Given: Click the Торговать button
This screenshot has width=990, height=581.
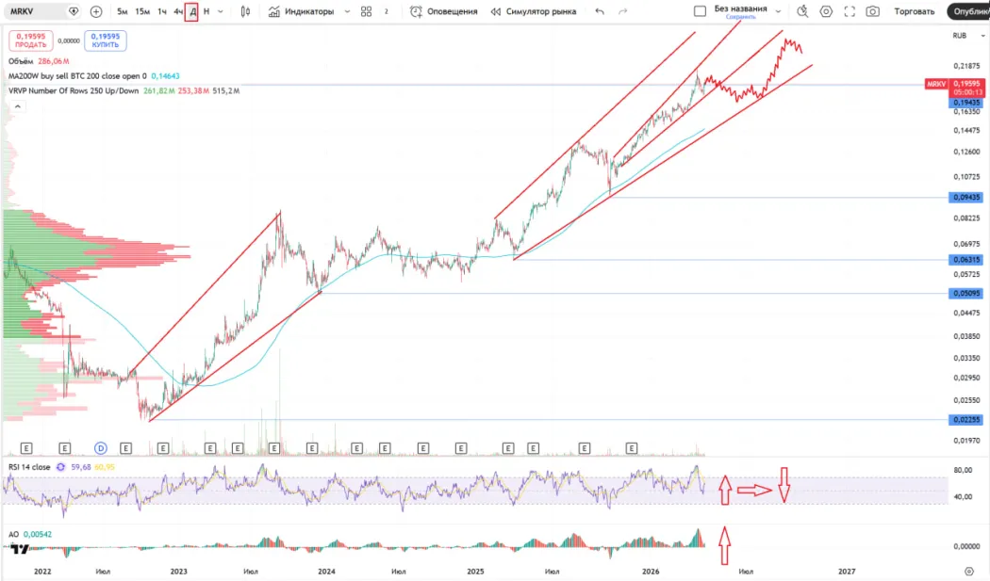Looking at the screenshot, I should coord(914,11).
